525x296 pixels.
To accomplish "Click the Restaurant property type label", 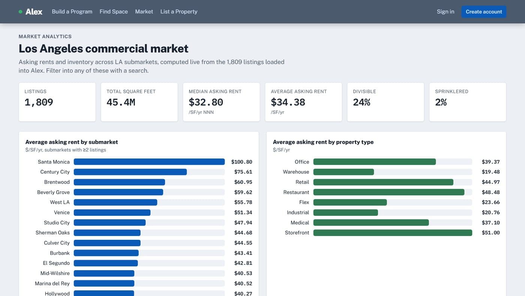I will pos(296,192).
